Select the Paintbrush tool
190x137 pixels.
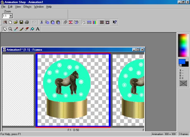point(21,29)
